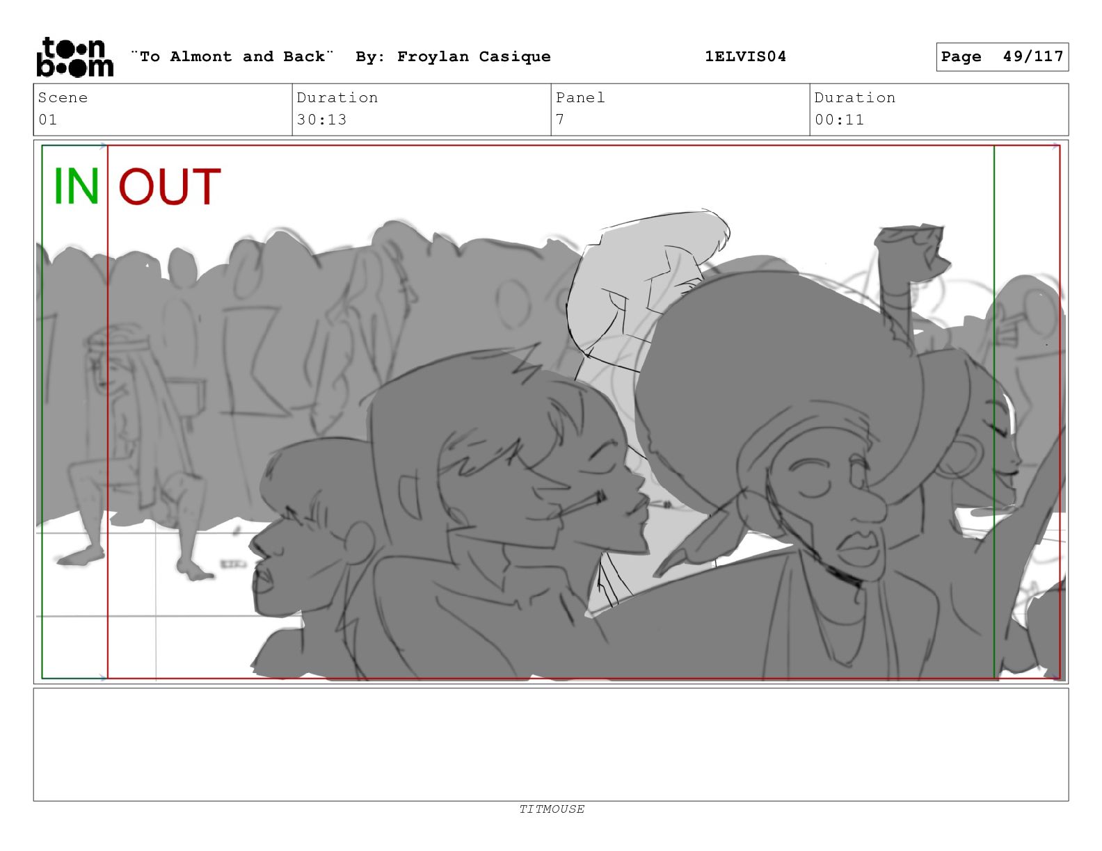Click the author credit "By: Froylan Casique"
Image resolution: width=1102 pixels, height=851 pixels.
tap(453, 56)
